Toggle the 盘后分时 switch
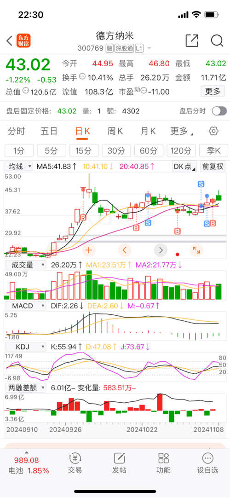 point(219,111)
